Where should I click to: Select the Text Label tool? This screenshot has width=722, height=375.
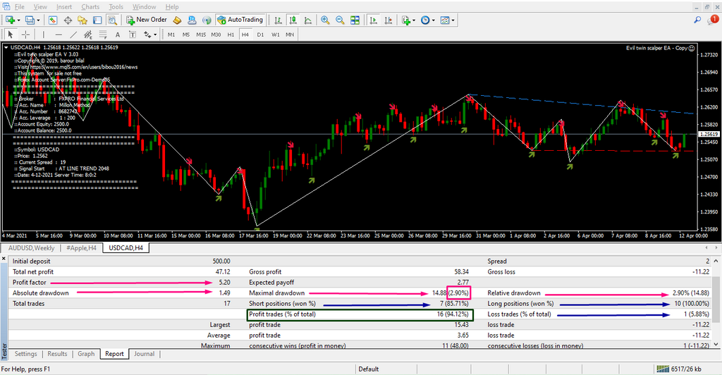click(x=132, y=35)
